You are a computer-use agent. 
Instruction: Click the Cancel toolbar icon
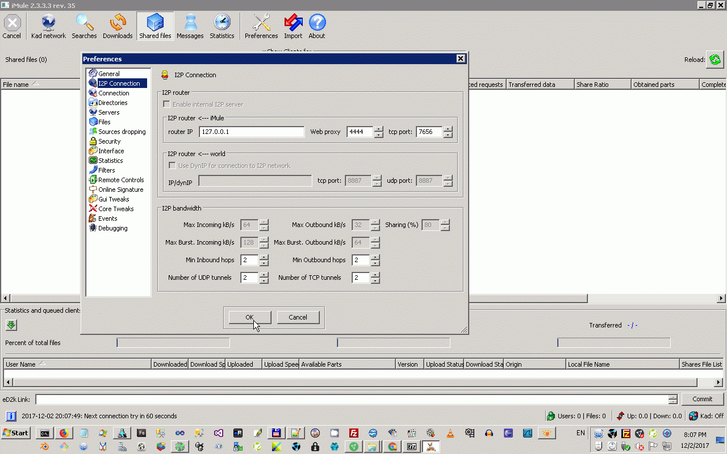tap(12, 27)
